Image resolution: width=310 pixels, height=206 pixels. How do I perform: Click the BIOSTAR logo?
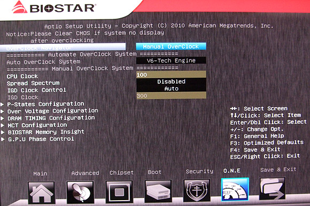53,8
